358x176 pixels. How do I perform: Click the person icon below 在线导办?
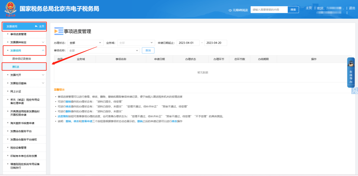click(355, 91)
